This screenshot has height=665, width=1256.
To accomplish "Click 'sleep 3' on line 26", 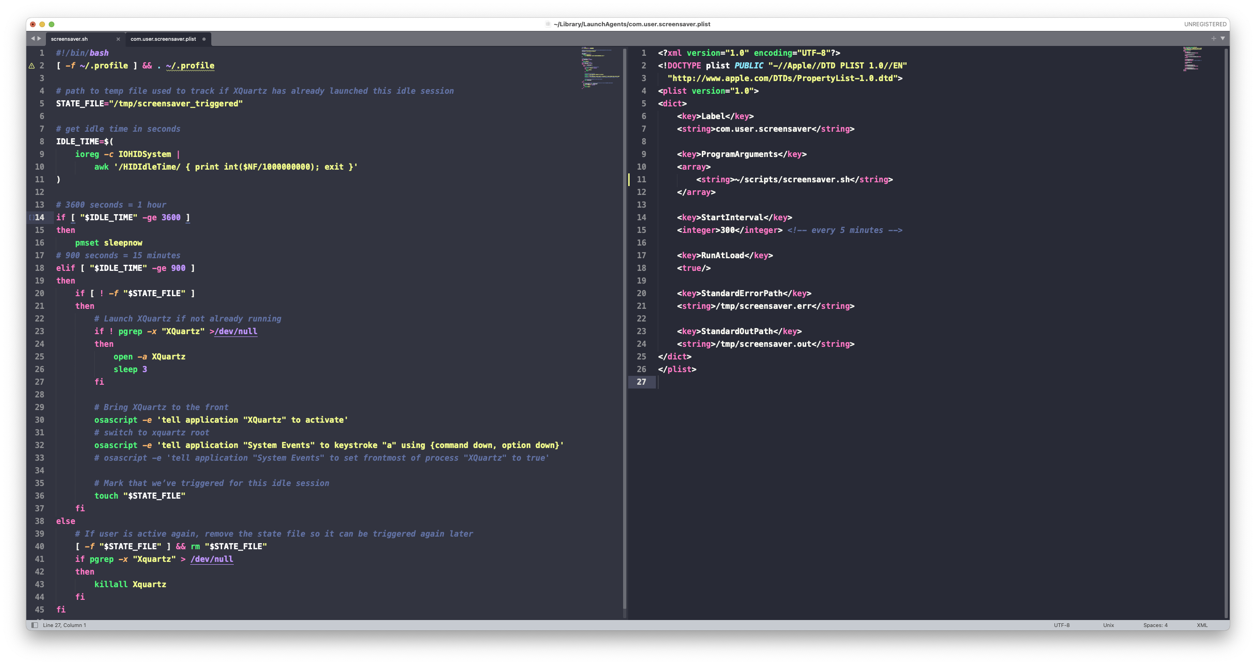I will [x=130, y=369].
